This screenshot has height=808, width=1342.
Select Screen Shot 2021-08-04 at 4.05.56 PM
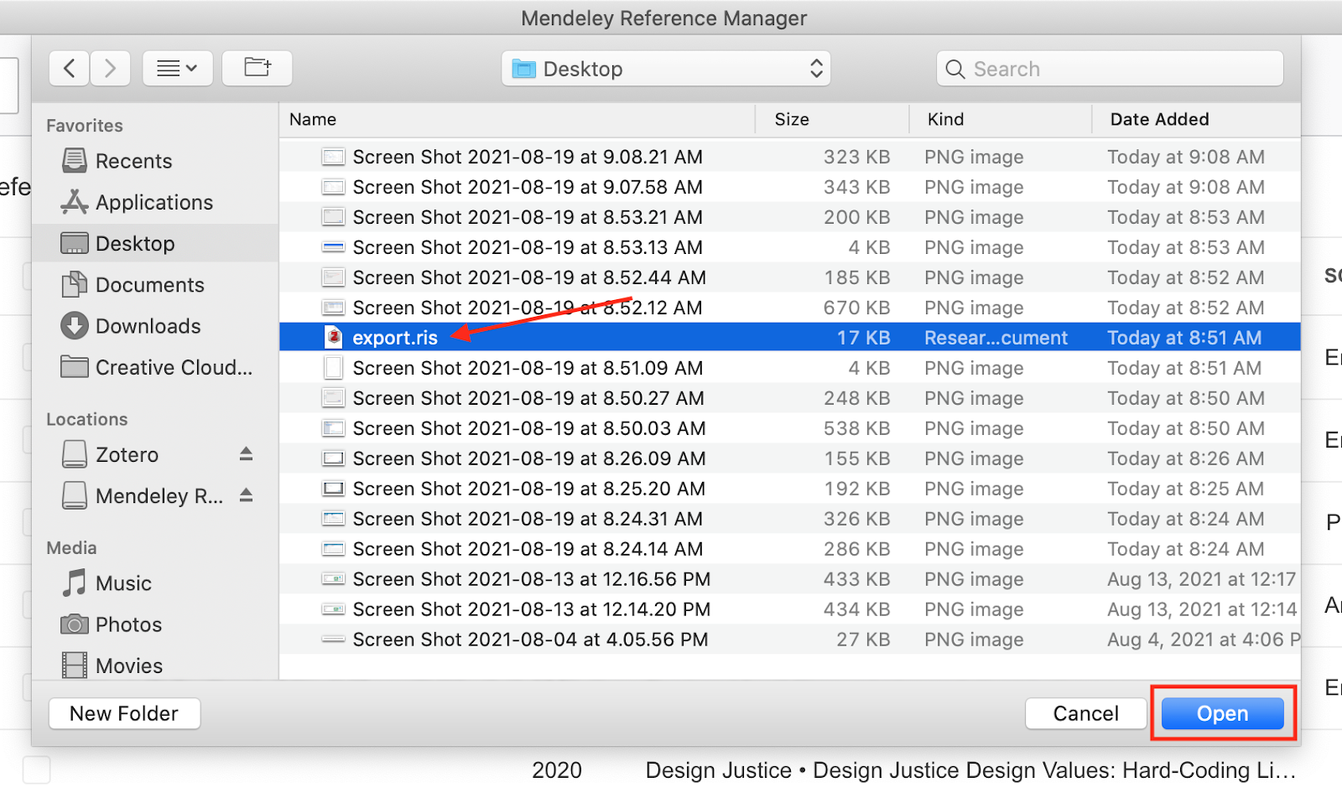click(790, 640)
